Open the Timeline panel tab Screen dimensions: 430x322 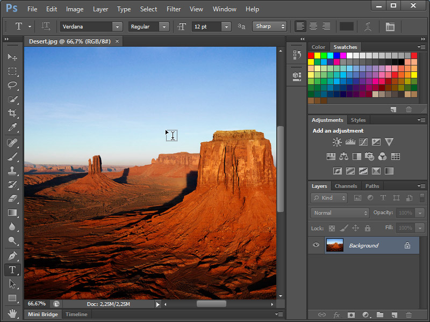(76, 314)
